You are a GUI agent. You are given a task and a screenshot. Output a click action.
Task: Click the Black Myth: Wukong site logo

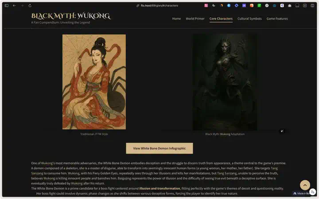click(x=71, y=16)
